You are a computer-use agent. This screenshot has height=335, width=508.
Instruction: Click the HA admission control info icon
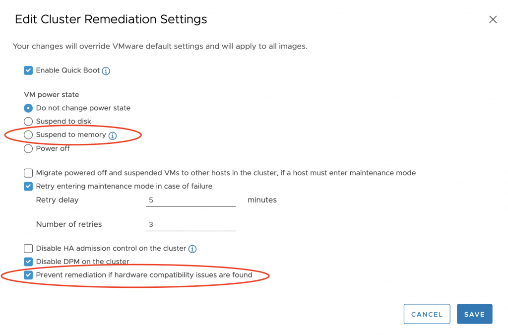(x=192, y=249)
